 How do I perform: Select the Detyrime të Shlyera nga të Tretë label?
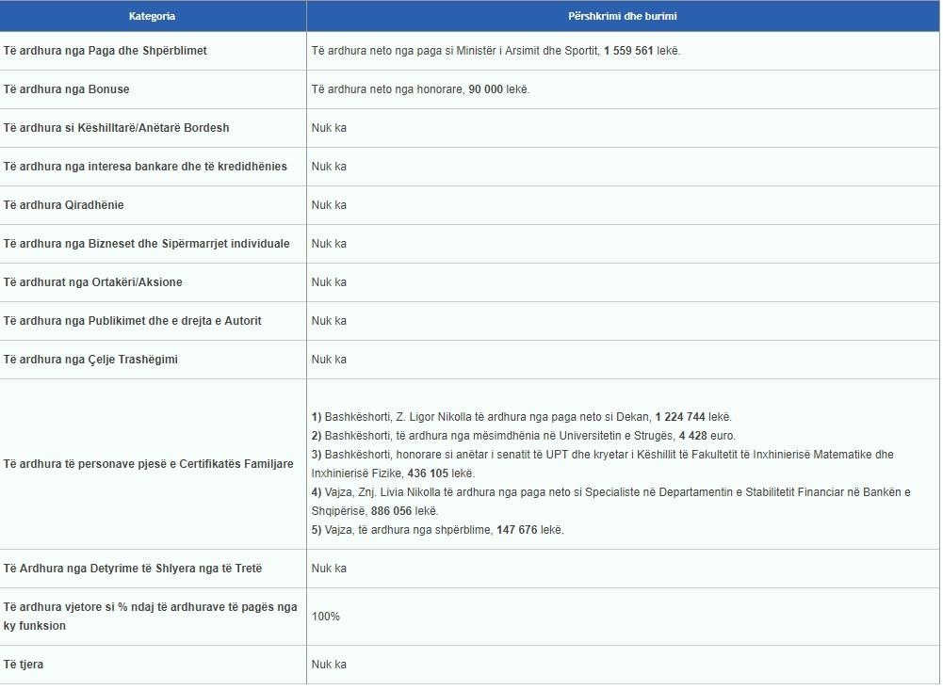tap(133, 569)
